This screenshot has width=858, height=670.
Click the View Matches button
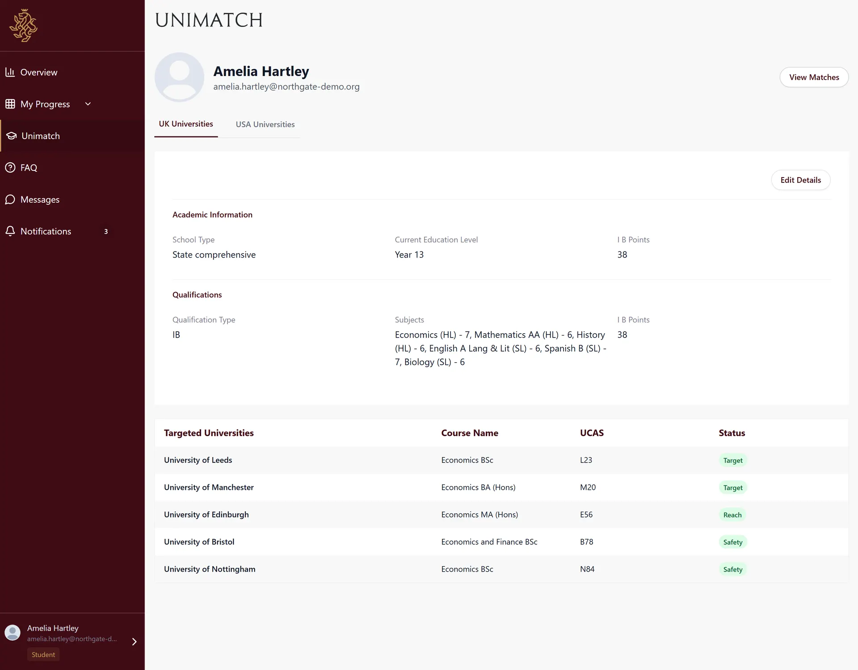click(x=814, y=77)
